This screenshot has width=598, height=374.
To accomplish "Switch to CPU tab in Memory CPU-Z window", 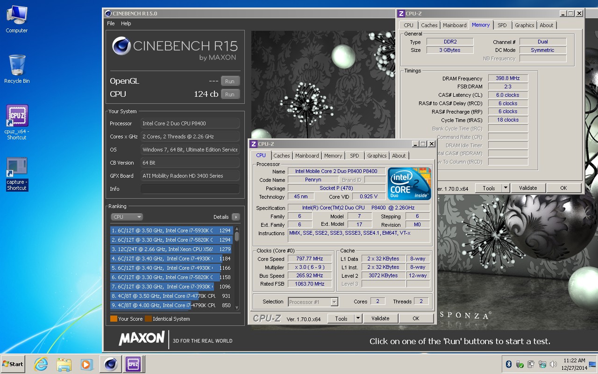I will (409, 25).
